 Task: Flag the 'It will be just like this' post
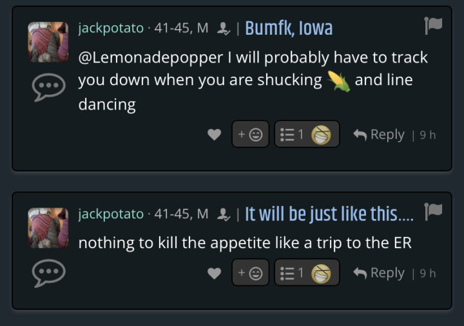click(433, 211)
